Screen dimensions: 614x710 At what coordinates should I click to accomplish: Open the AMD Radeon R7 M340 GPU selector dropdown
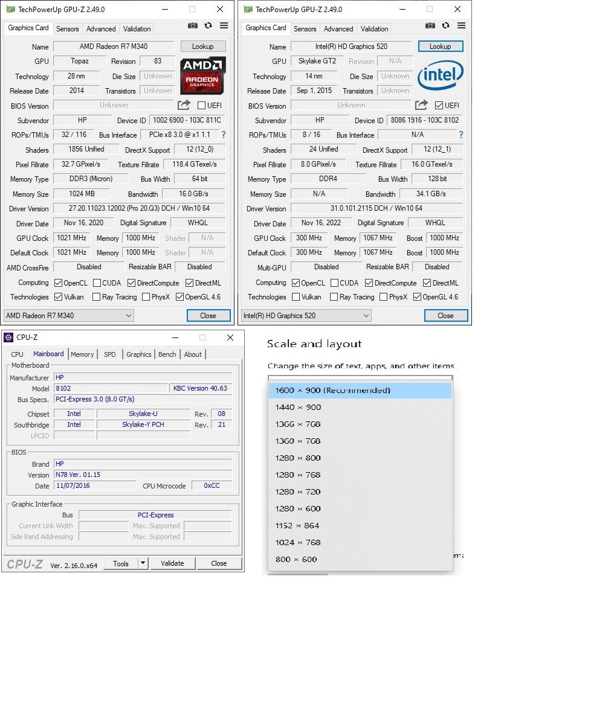click(68, 316)
